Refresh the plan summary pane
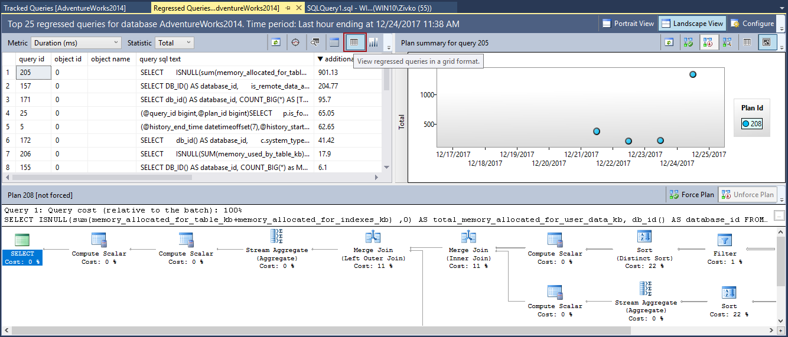 (x=669, y=42)
